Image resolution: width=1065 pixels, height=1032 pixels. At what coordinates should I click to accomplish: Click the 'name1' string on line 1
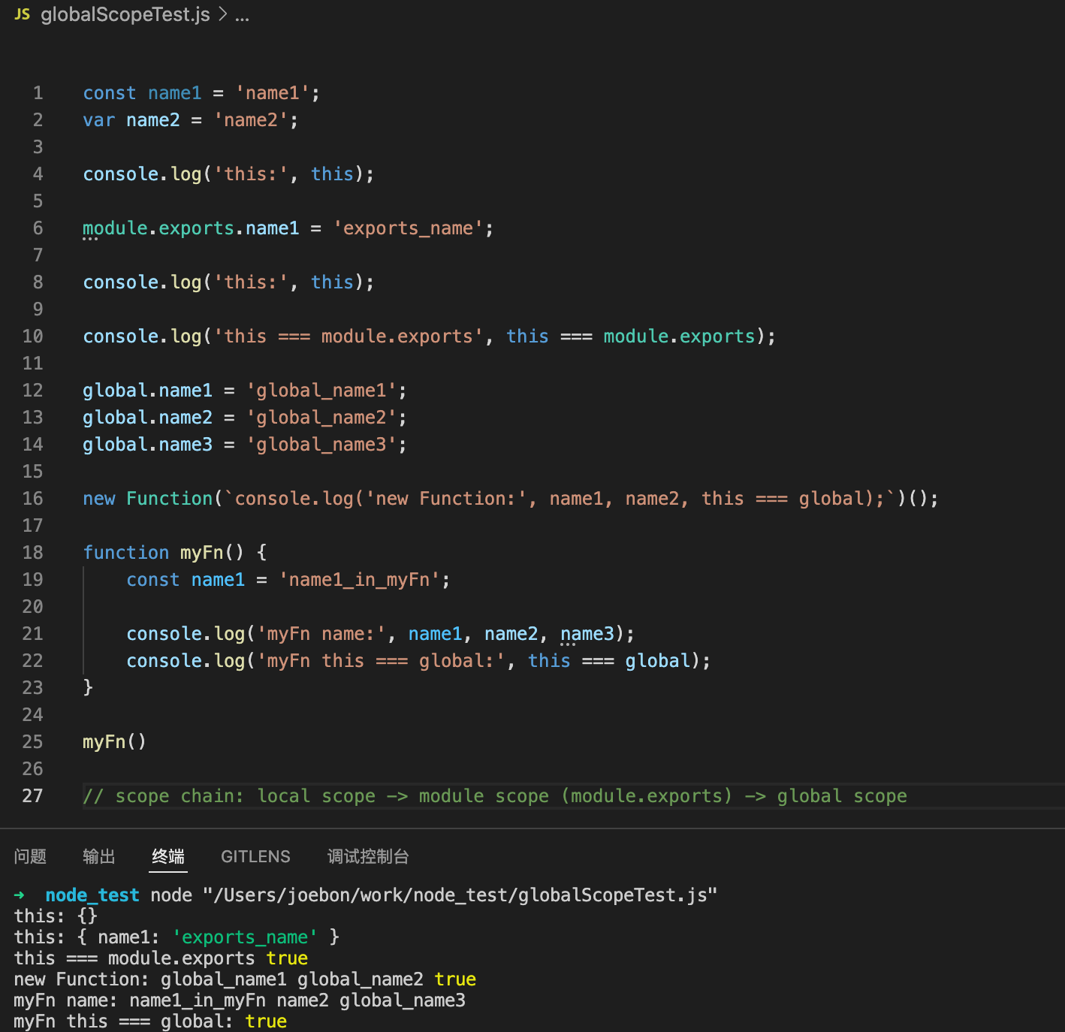point(273,93)
